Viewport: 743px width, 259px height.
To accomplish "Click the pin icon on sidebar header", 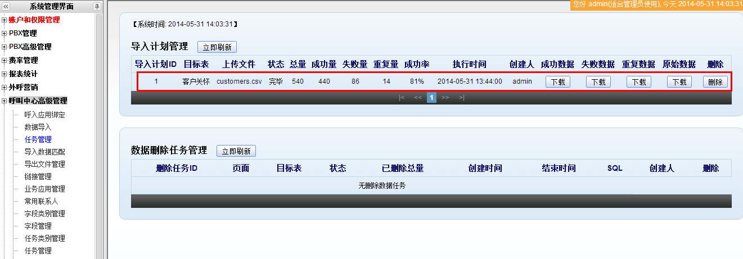I will pos(97,6).
